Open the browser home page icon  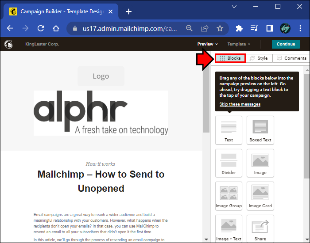tap(56, 28)
